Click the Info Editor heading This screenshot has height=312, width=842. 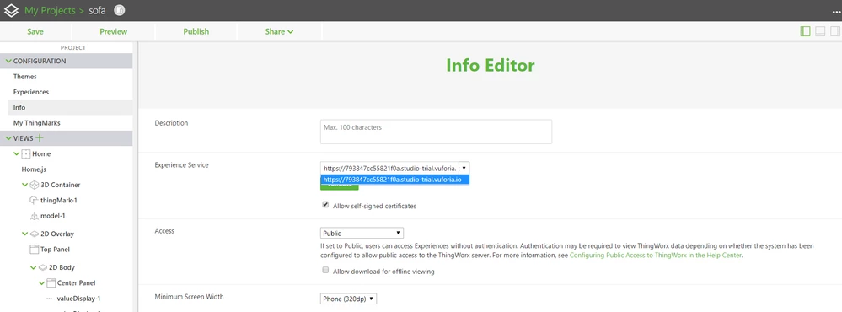click(x=491, y=66)
